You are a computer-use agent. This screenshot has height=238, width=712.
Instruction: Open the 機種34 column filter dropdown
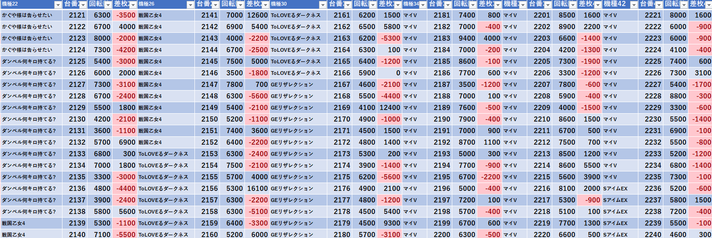coord(422,5)
